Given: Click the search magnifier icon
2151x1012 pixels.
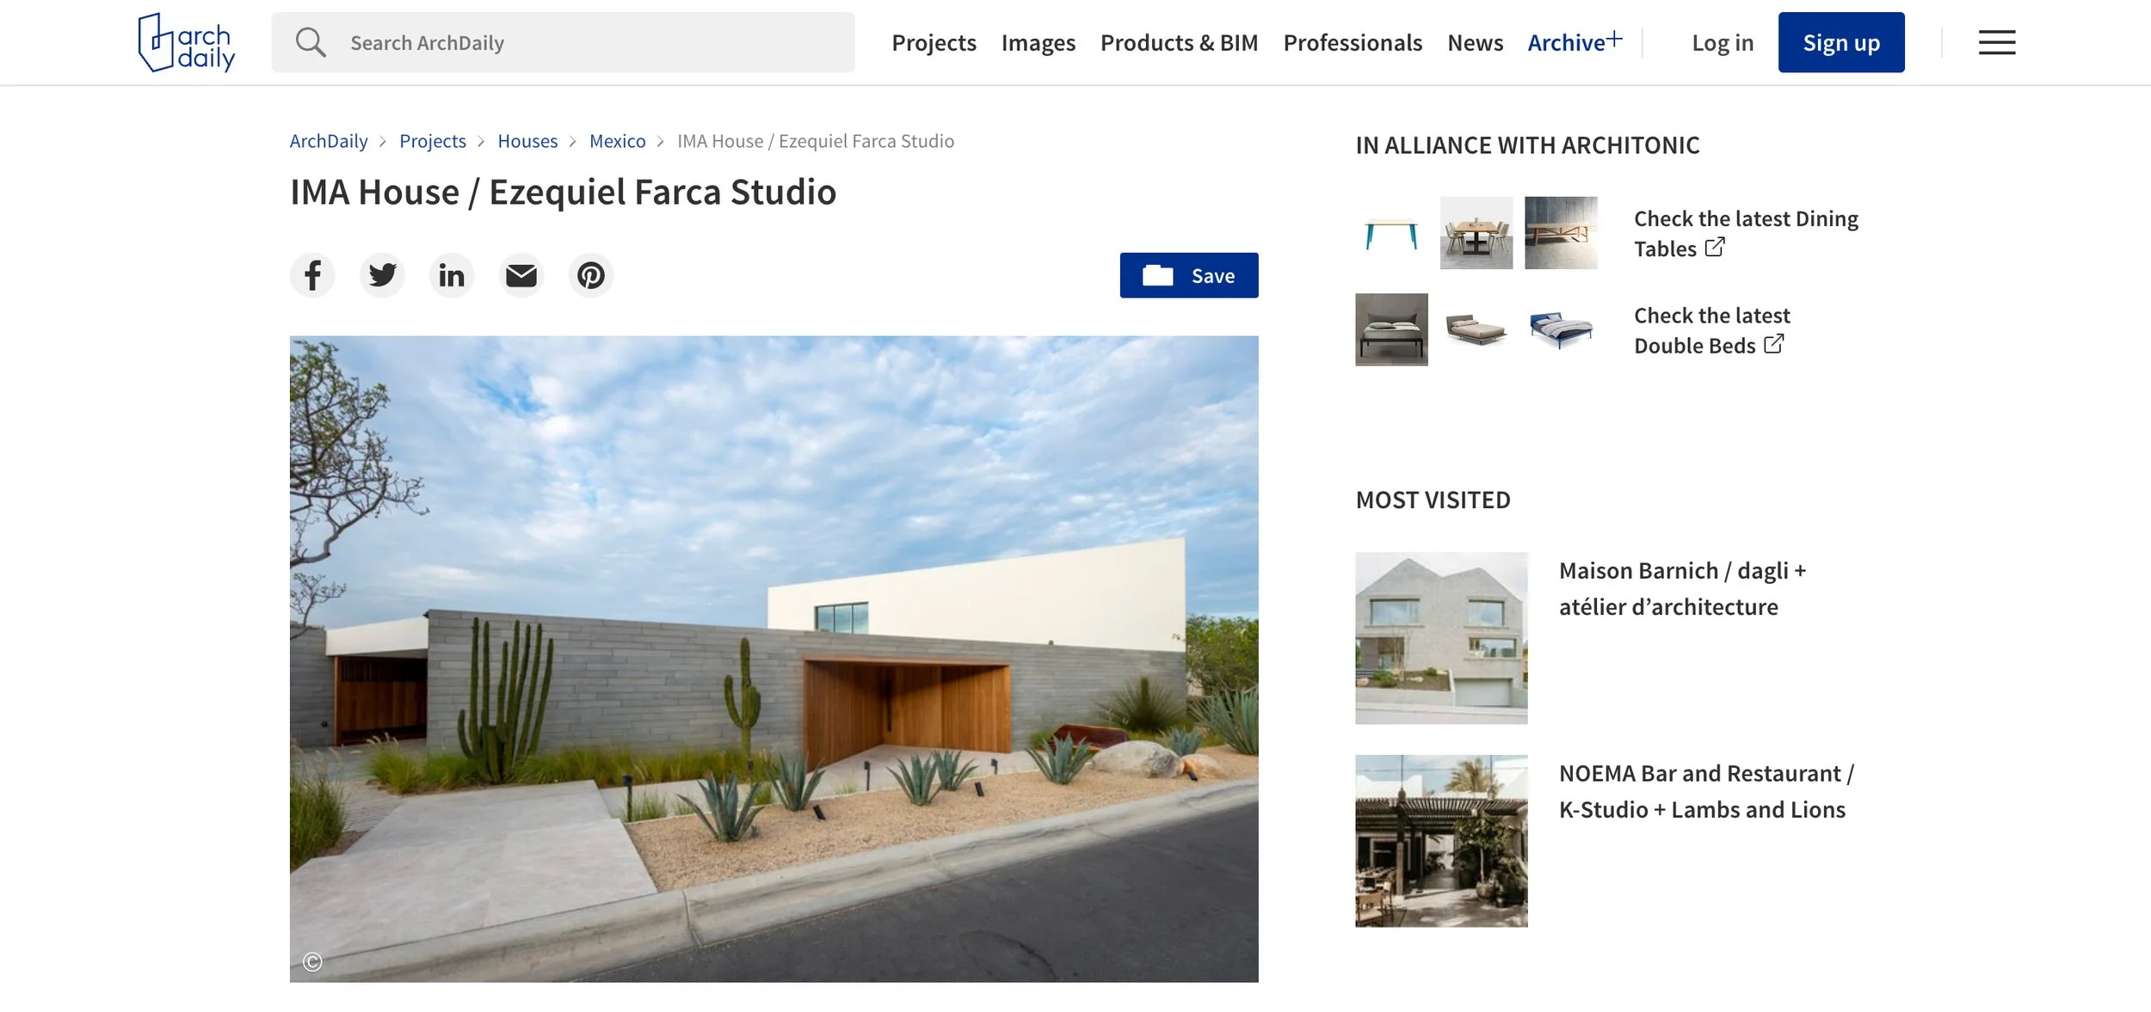Looking at the screenshot, I should 311,42.
